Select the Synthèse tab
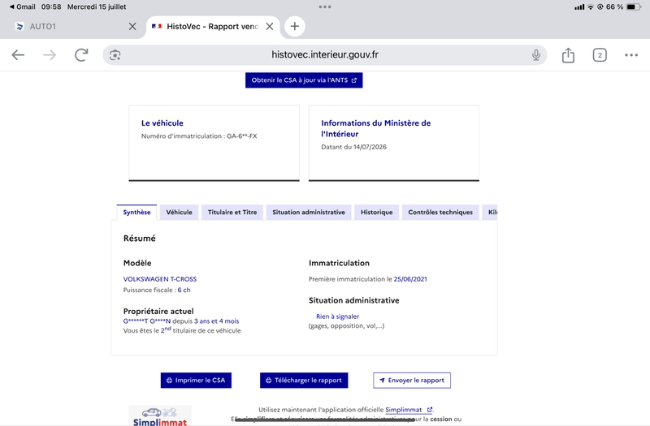Image resolution: width=650 pixels, height=426 pixels. [x=136, y=212]
